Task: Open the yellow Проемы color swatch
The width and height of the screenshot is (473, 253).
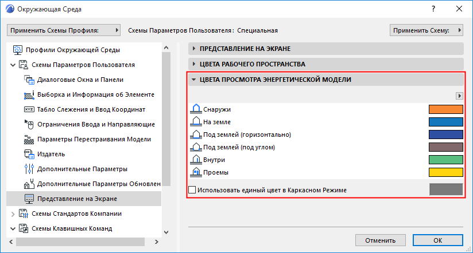Action: pos(446,172)
